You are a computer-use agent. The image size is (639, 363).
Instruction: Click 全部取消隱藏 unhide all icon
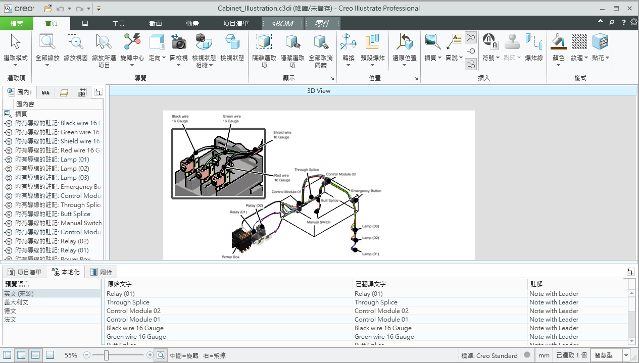321,42
